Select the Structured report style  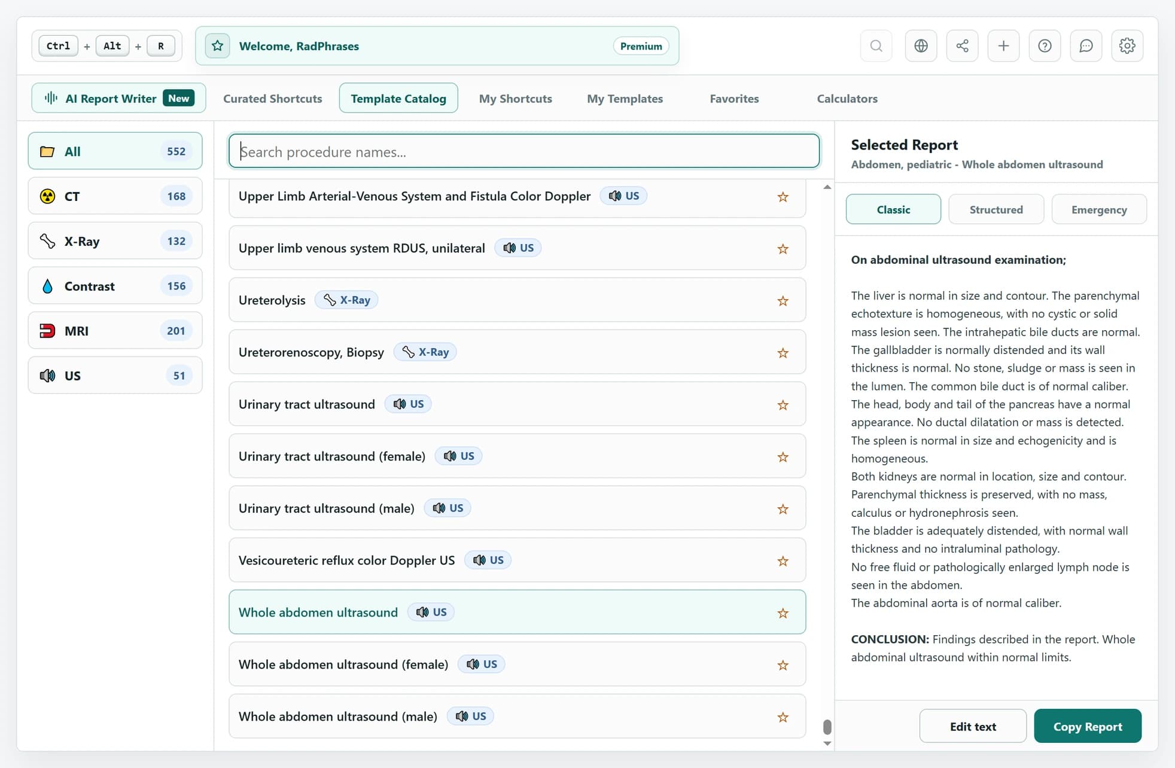[x=996, y=209]
